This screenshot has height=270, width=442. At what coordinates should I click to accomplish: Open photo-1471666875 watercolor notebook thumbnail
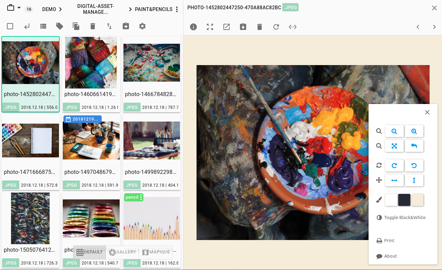click(30, 141)
